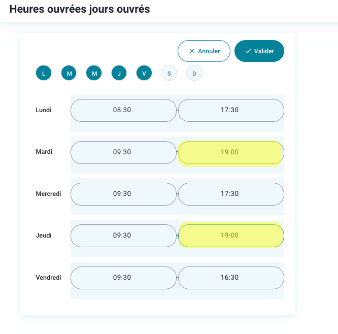Change Jeudi highlighted end time 19:00
Viewport: 338px width, 334px height.
(230, 236)
